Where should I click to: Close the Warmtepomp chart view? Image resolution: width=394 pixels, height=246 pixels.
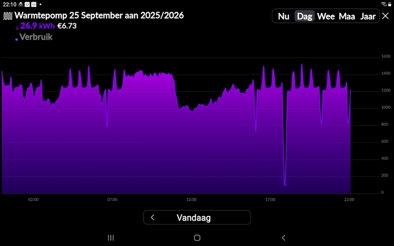point(385,16)
